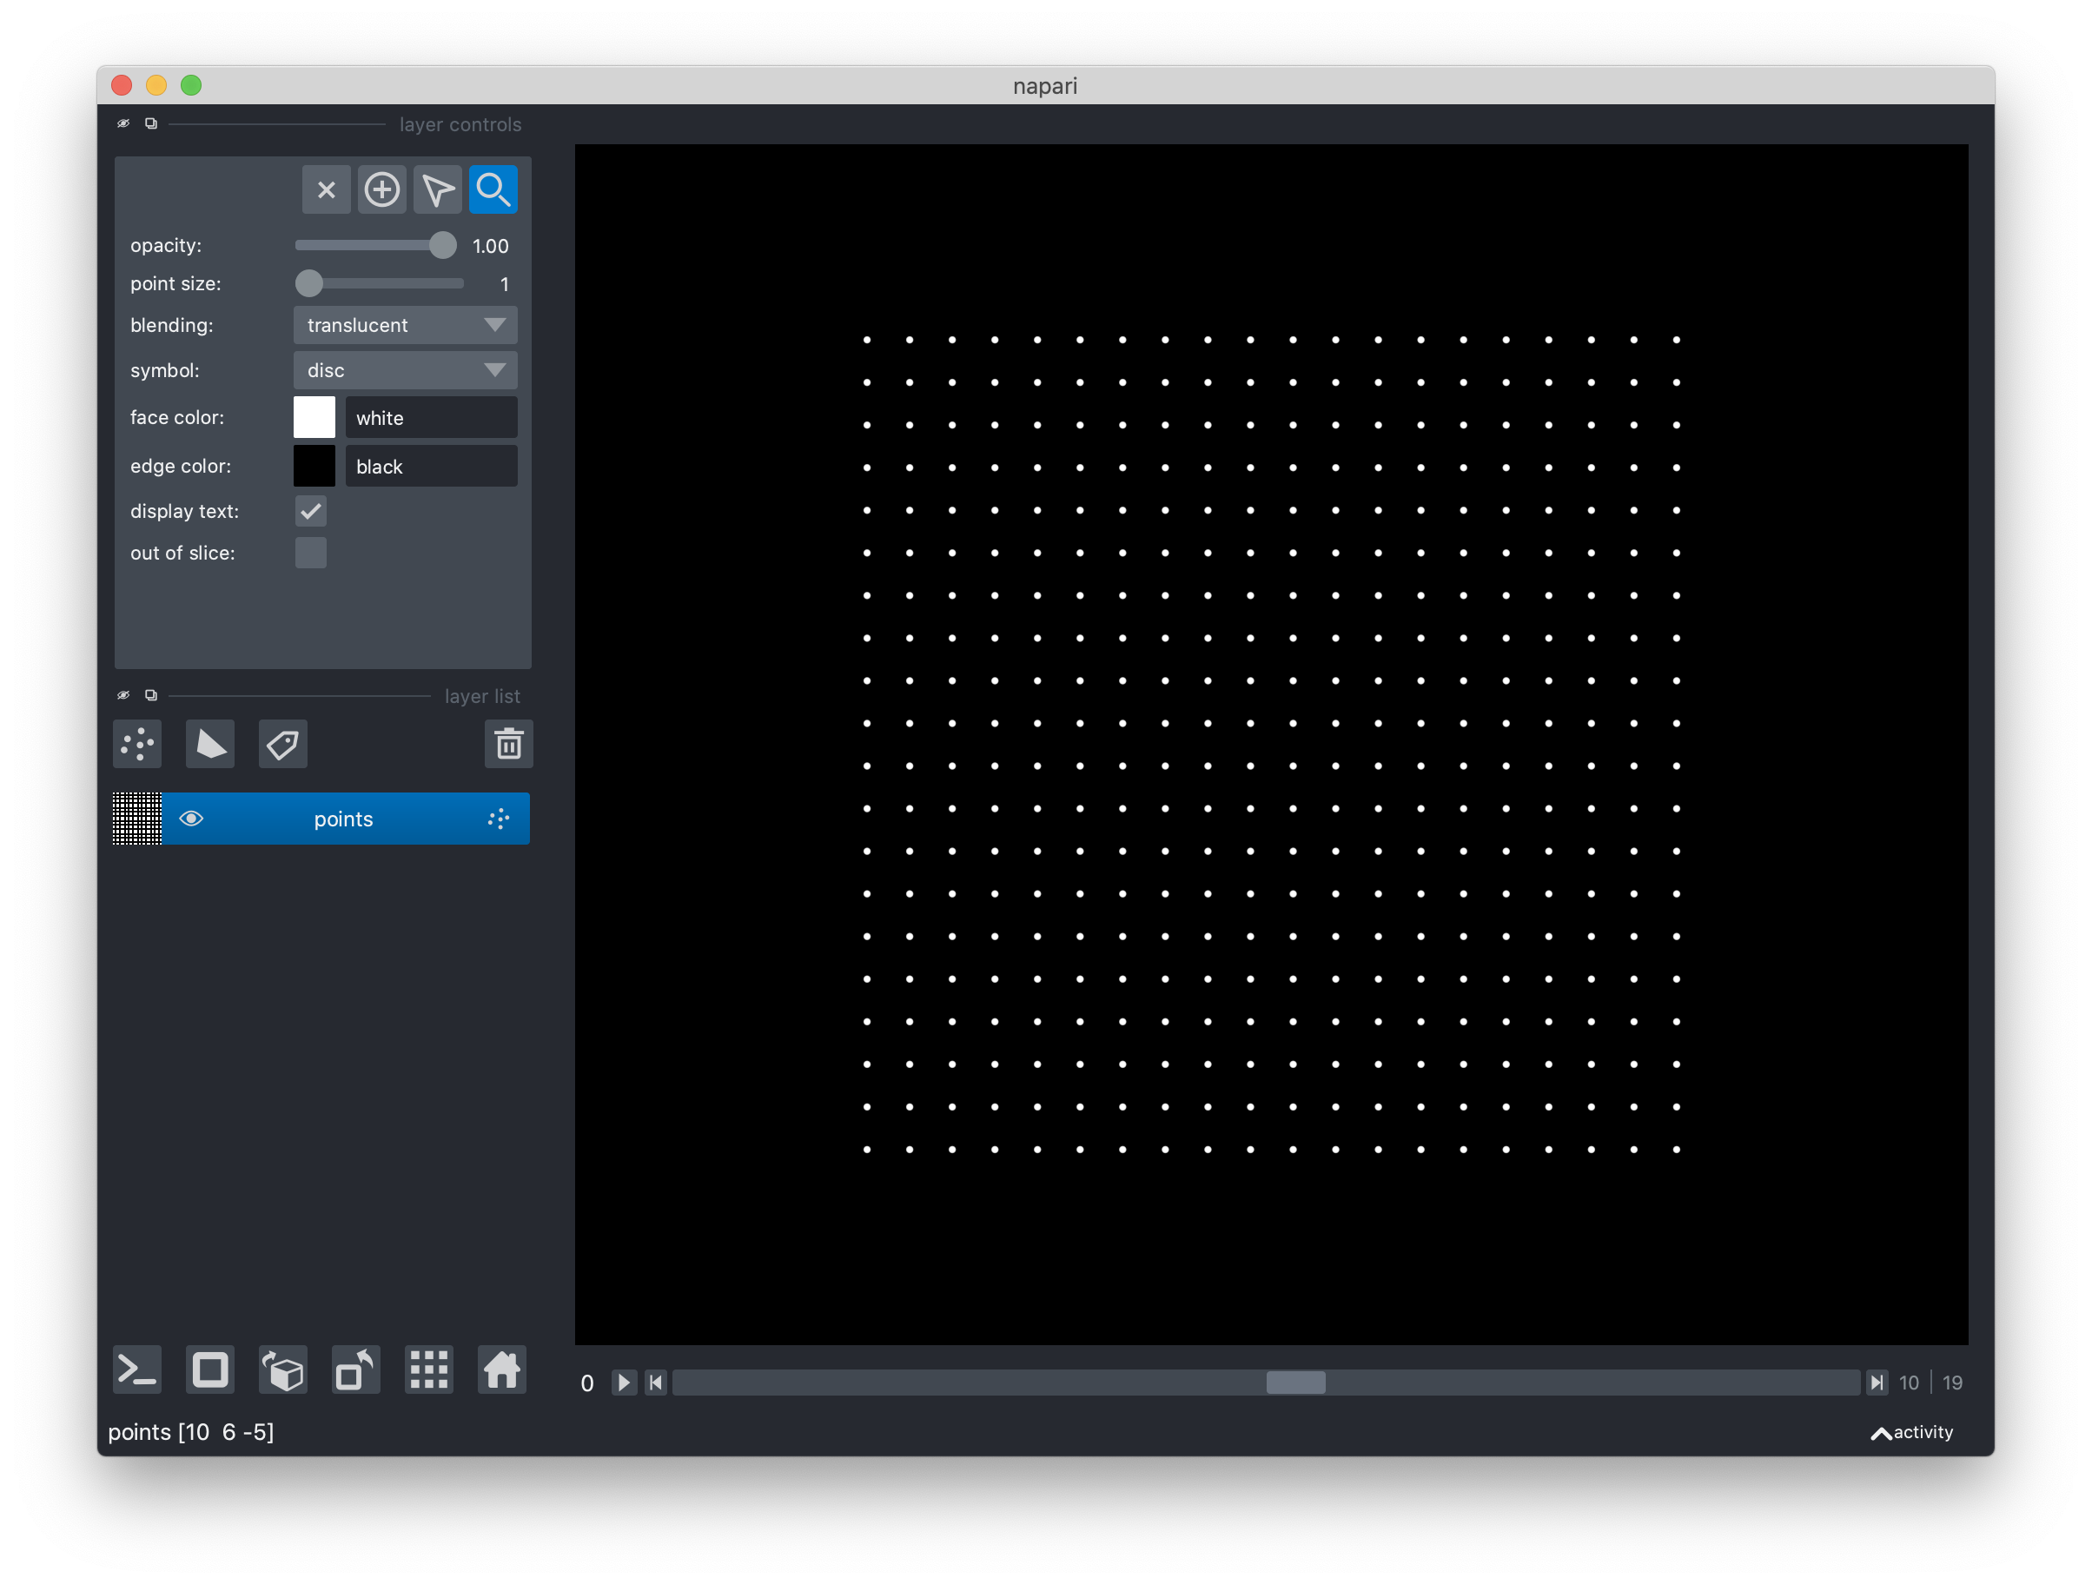Screen dimensions: 2092x1585
Task: Play the dimension animation
Action: pos(623,1382)
